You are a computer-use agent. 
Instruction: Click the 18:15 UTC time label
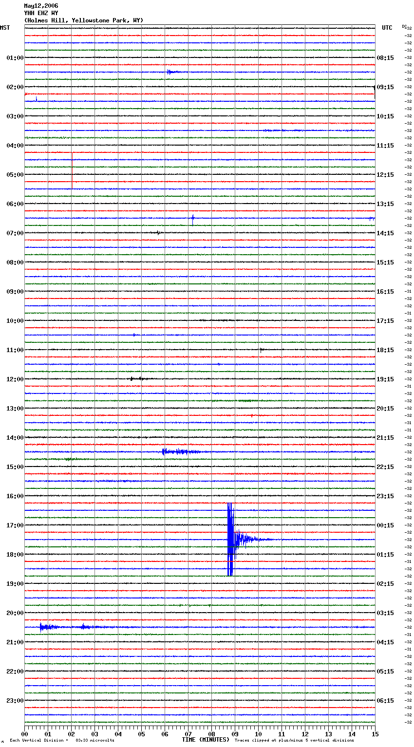pyautogui.click(x=385, y=350)
